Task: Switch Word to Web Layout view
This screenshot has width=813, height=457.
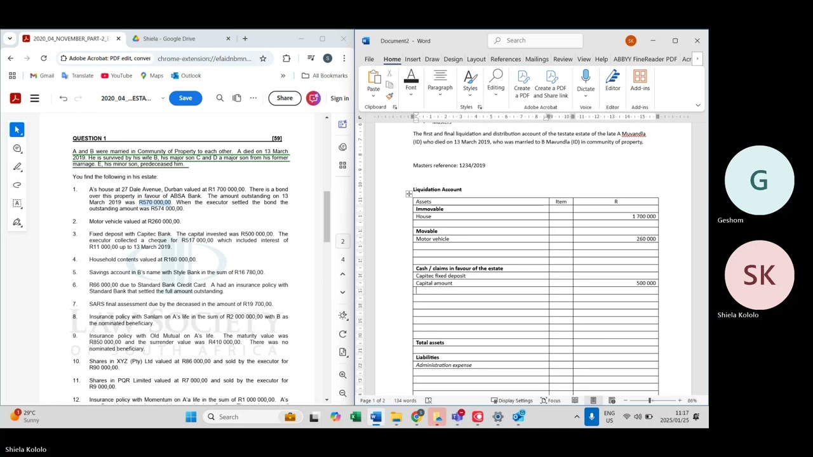Action: [x=612, y=401]
